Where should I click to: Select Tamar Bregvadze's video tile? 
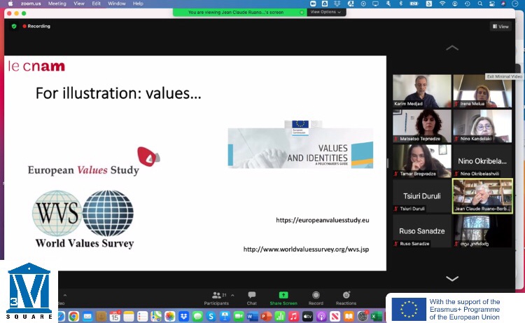422,161
